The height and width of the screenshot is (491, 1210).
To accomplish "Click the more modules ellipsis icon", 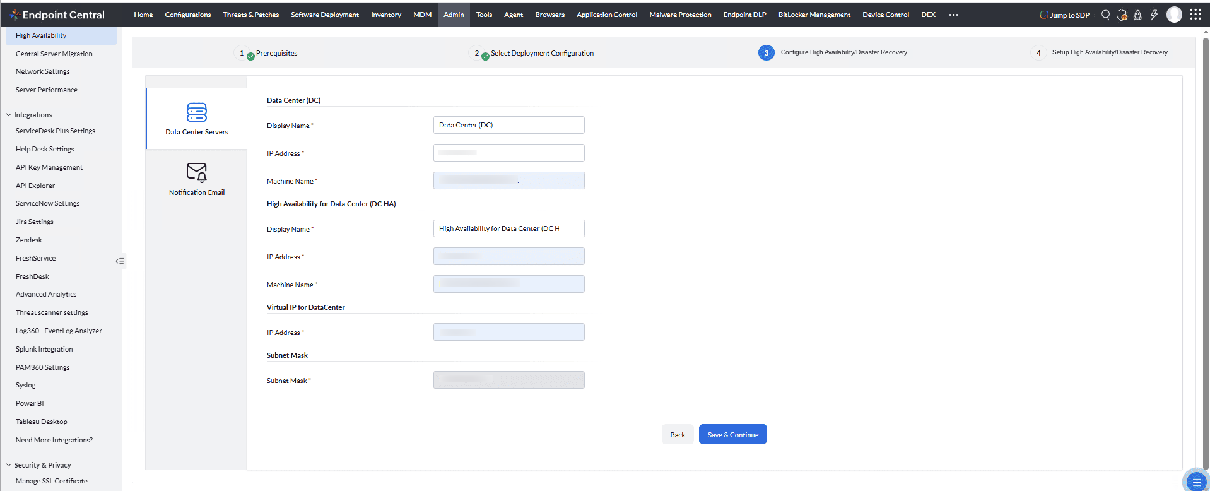I will tap(953, 15).
